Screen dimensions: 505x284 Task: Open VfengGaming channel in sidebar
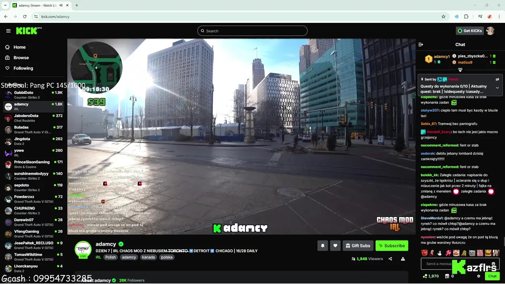pyautogui.click(x=34, y=234)
